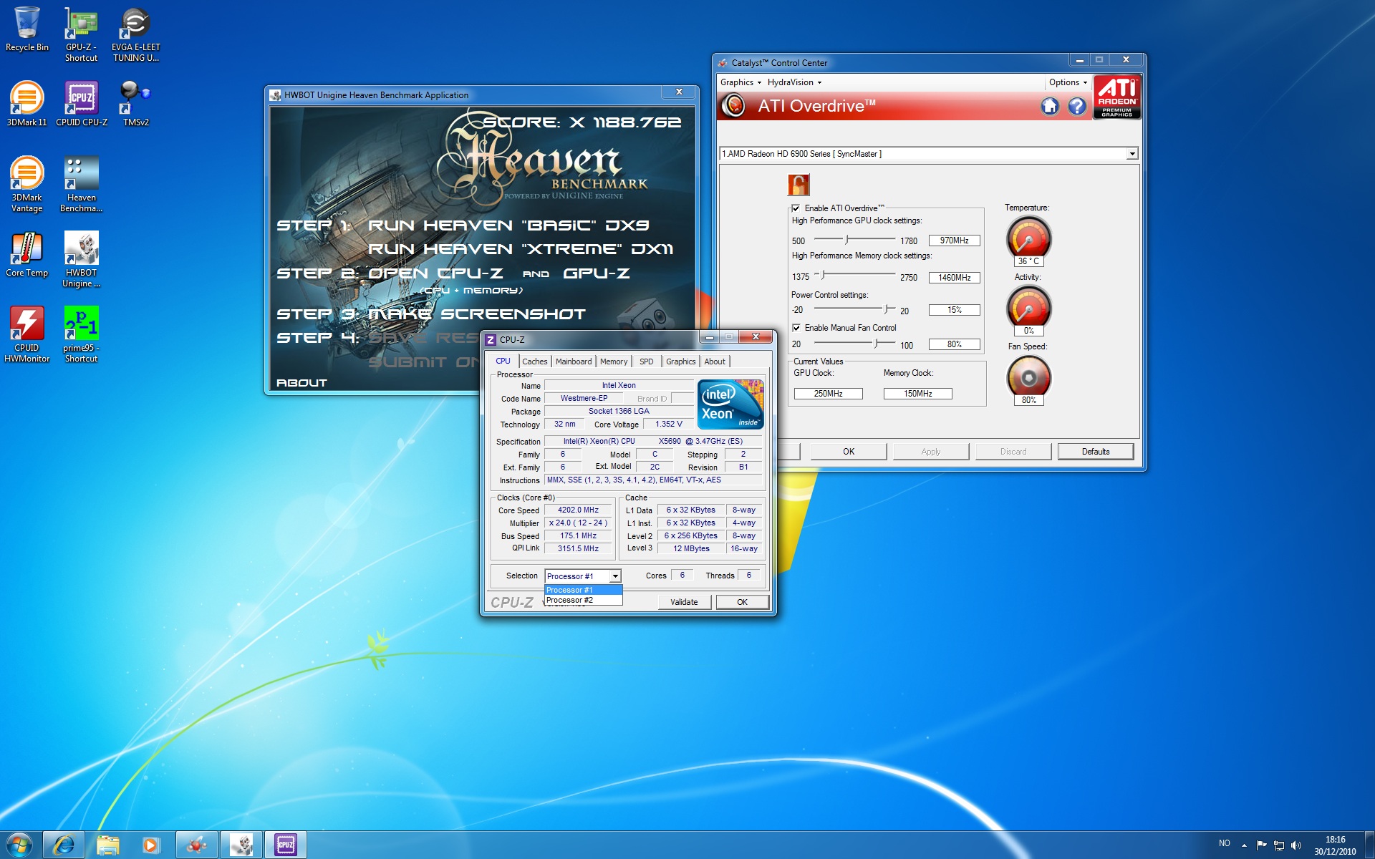The width and height of the screenshot is (1375, 859).
Task: Click the 970MHz GPU clock value field
Action: pyautogui.click(x=955, y=241)
